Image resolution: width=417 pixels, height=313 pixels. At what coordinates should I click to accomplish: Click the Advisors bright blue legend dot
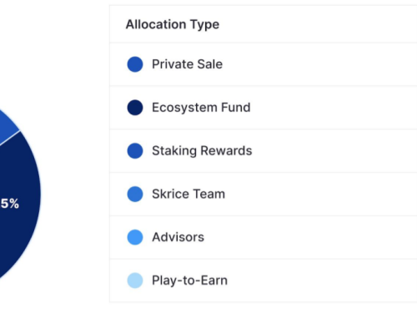[x=135, y=237]
